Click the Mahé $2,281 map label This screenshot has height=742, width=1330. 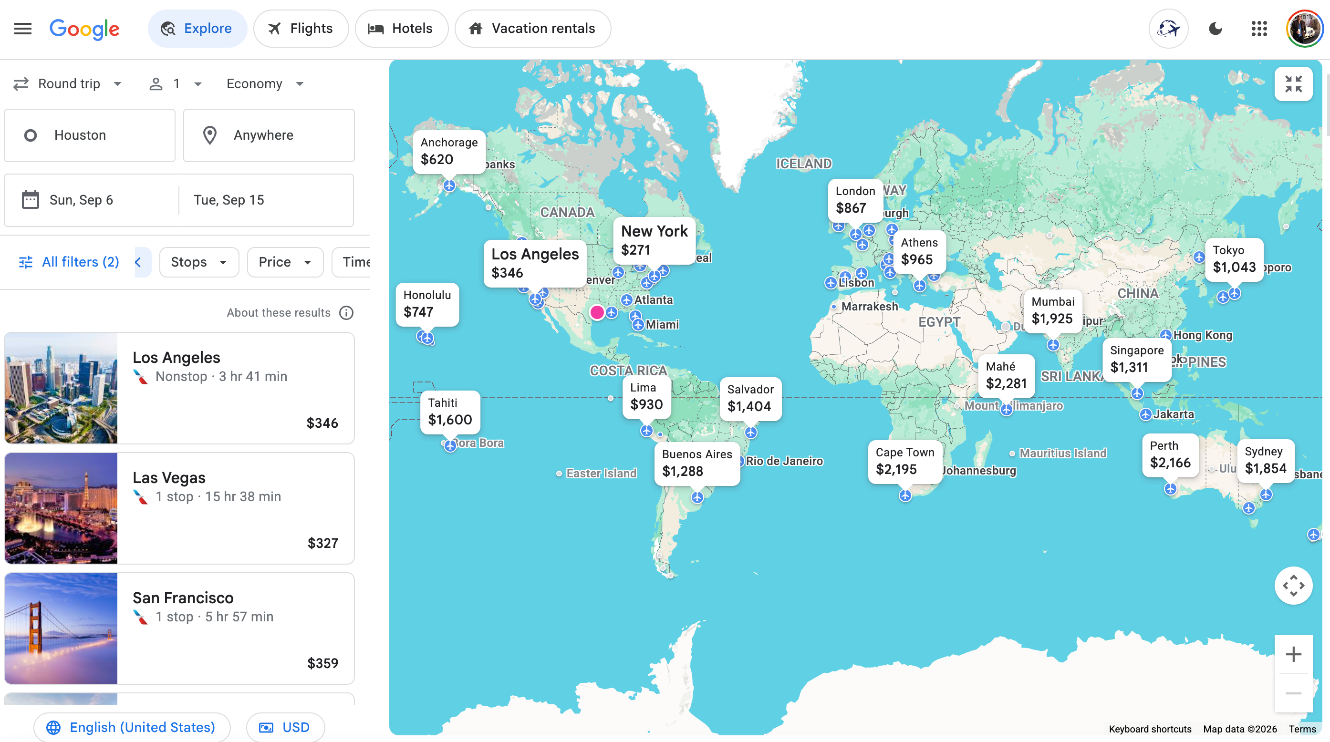pyautogui.click(x=1006, y=375)
